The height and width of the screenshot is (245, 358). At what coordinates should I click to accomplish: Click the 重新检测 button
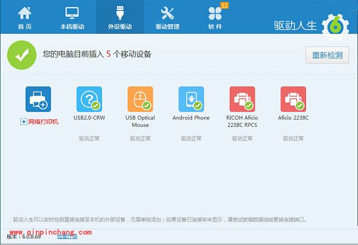pyautogui.click(x=327, y=55)
